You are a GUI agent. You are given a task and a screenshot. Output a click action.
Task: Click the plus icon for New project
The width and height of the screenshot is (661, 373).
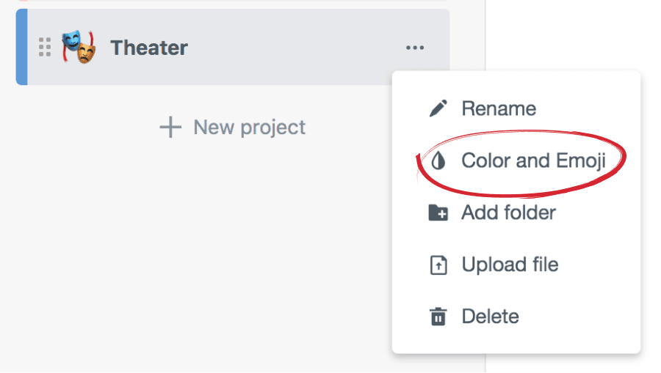click(170, 128)
